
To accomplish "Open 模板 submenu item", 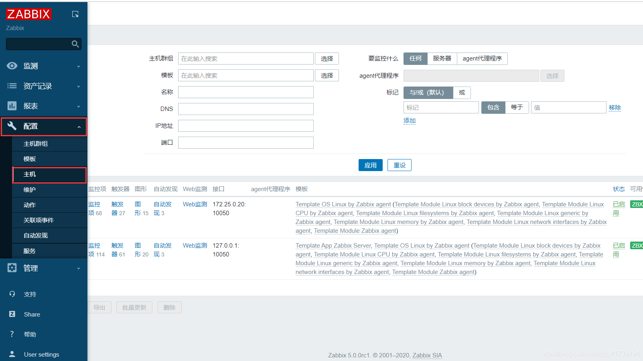I will click(x=50, y=159).
